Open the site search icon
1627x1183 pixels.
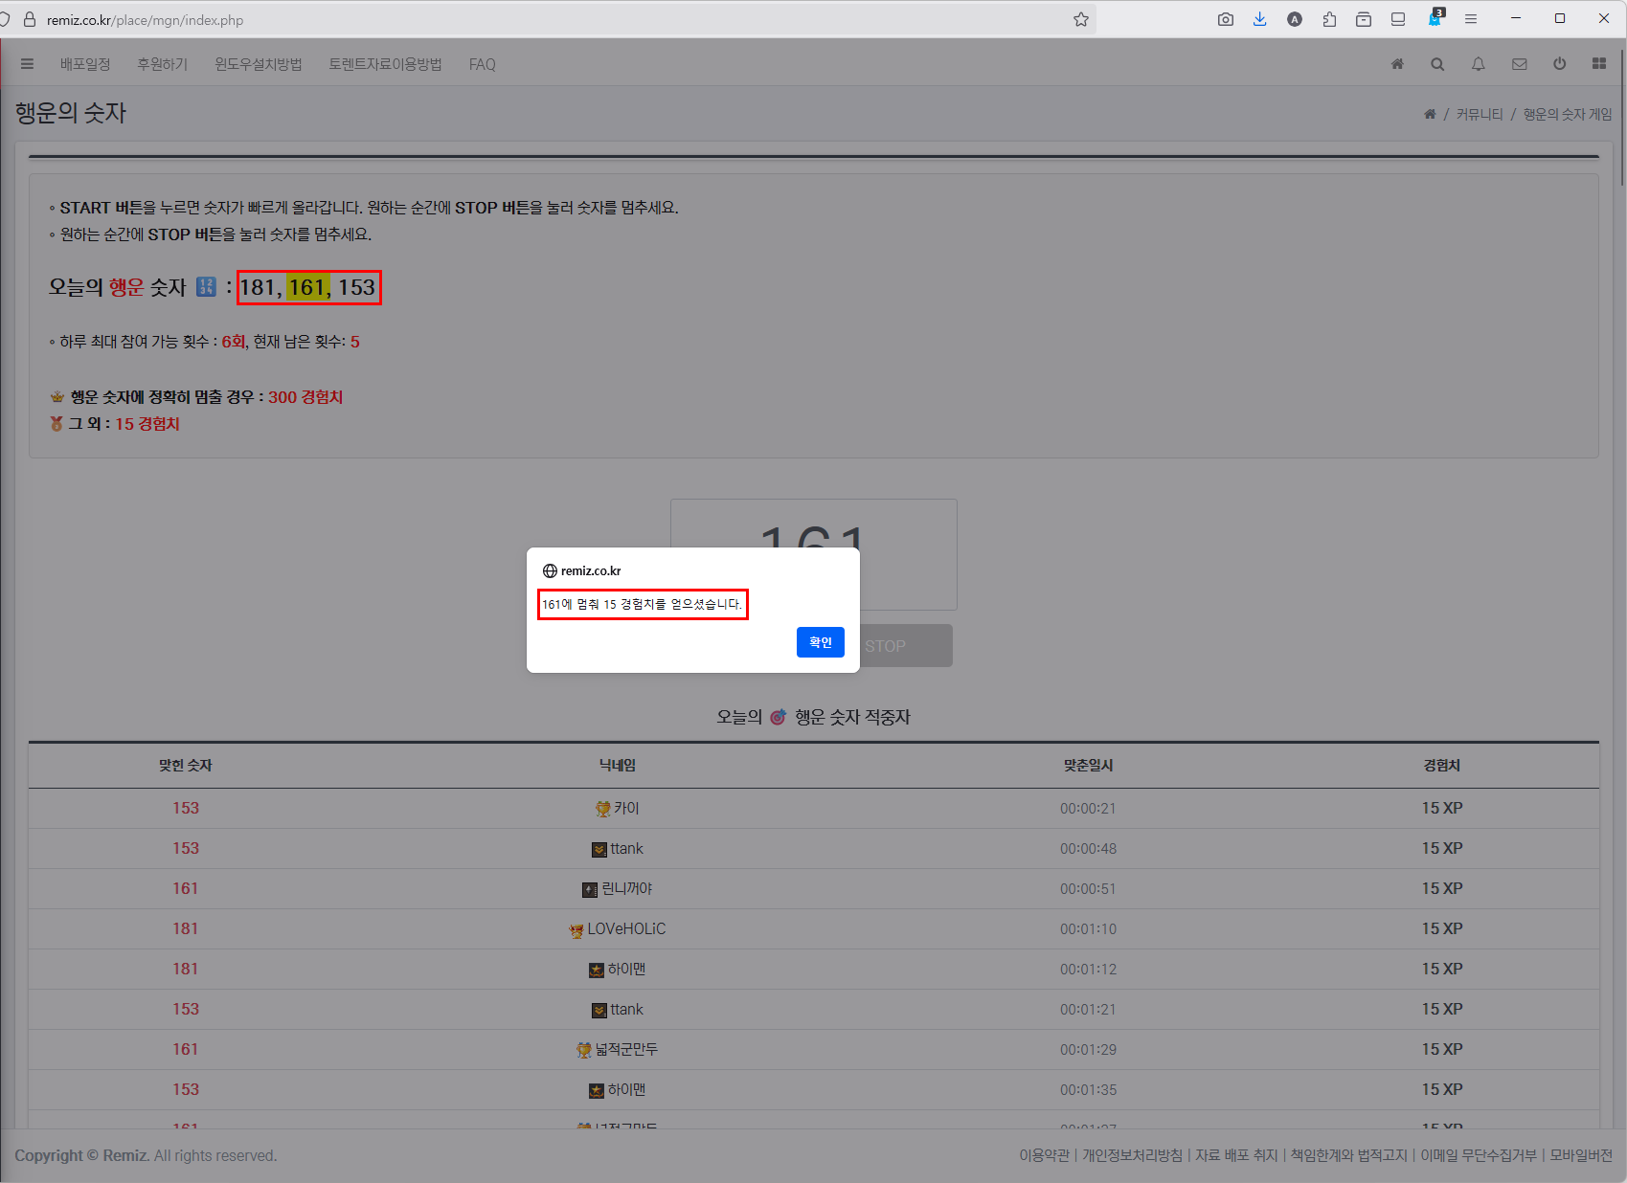point(1437,64)
